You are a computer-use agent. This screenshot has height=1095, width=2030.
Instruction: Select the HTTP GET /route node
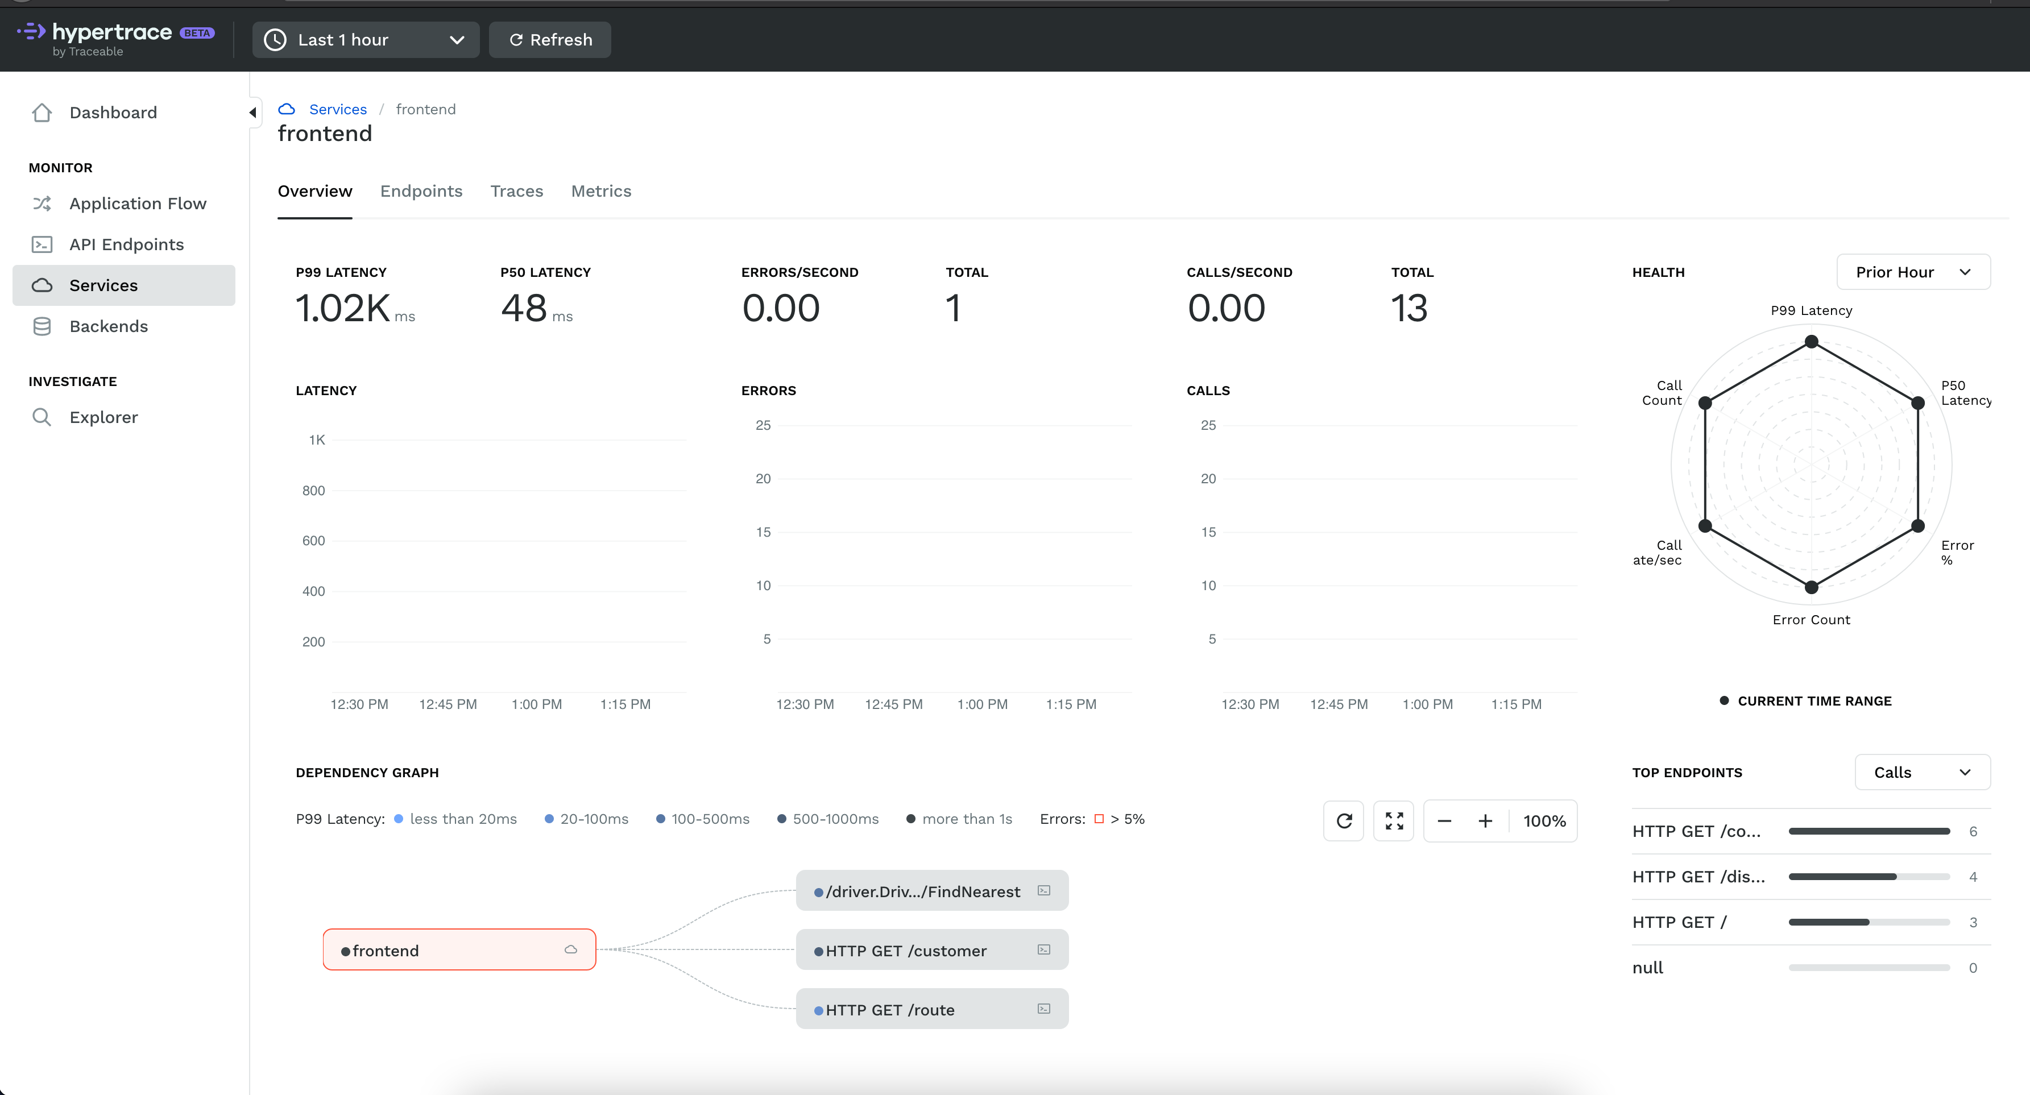[932, 1009]
